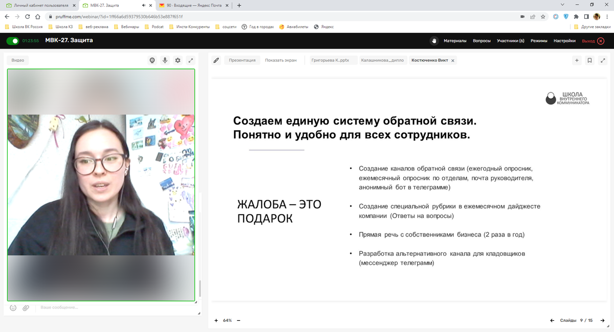Open the Podcat bookmark folder

[154, 27]
